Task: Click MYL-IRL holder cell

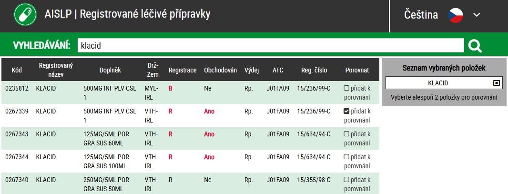Action: [x=151, y=92]
